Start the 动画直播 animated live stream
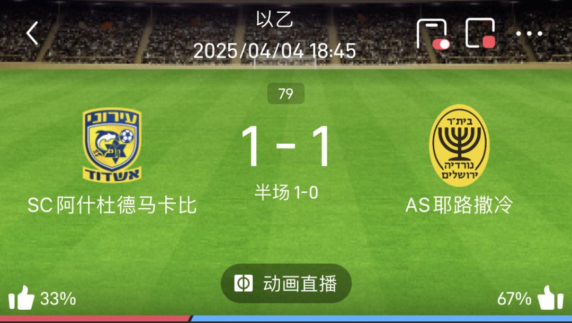The height and width of the screenshot is (323, 572). (x=286, y=283)
